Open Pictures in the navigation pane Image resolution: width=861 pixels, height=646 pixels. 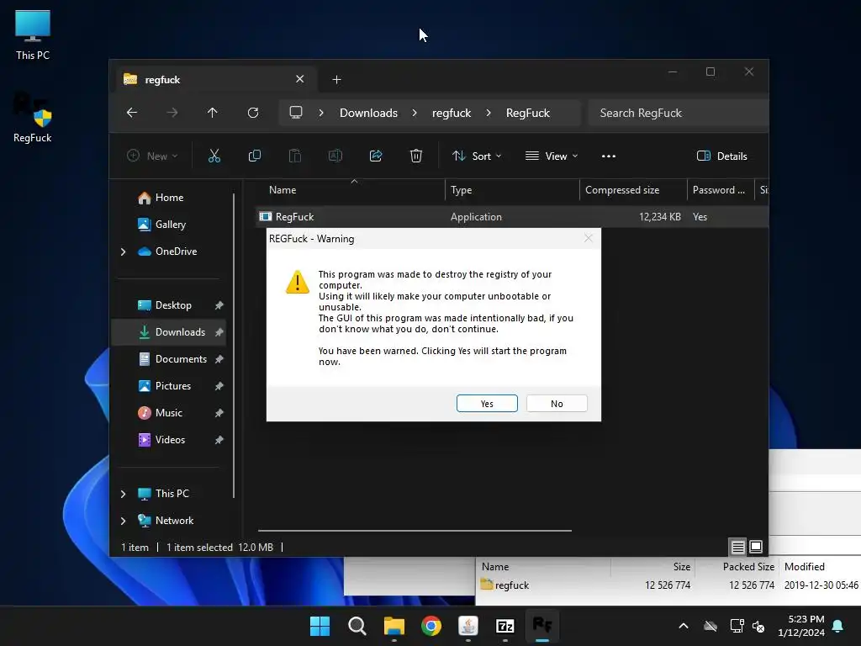173,385
